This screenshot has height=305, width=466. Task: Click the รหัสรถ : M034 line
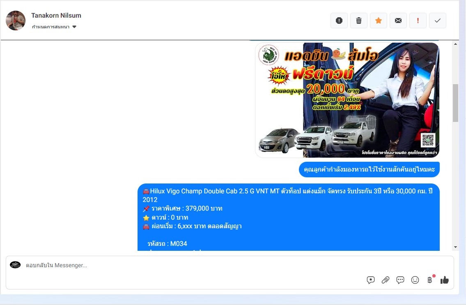coord(168,244)
